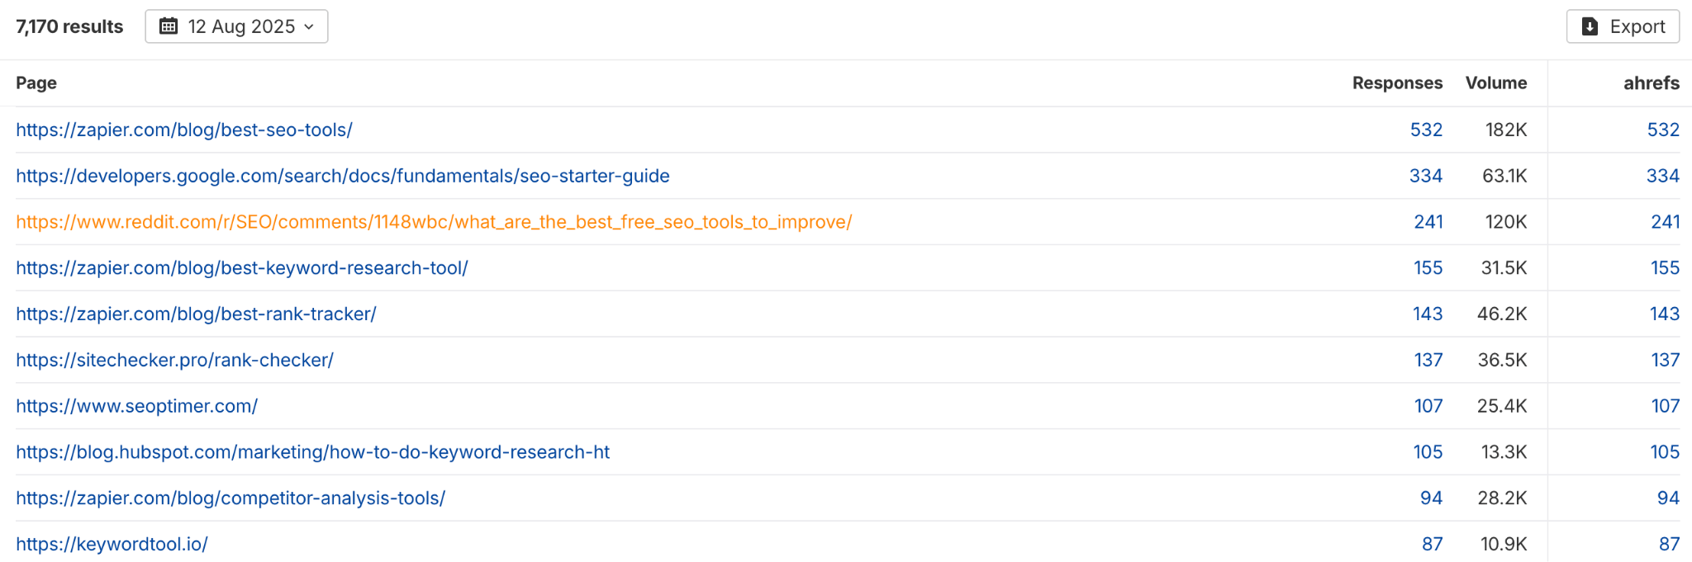Open the Google SEO starter guide link
The image size is (1692, 562).
click(342, 175)
